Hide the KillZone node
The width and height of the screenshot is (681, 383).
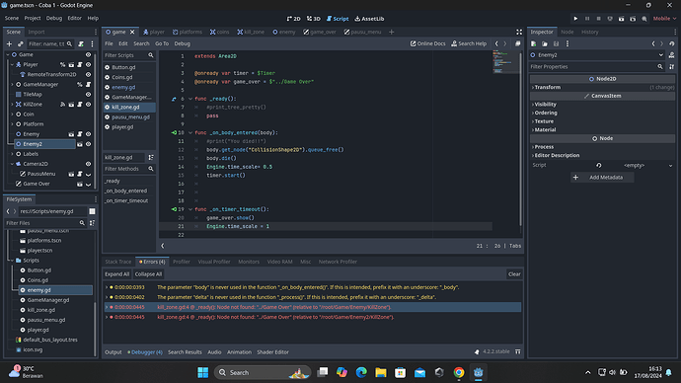point(88,105)
